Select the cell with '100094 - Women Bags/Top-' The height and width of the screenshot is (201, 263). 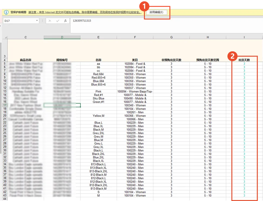tap(135, 92)
